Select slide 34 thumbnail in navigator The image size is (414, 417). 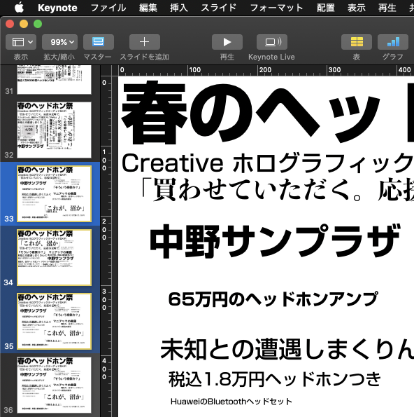[54, 257]
